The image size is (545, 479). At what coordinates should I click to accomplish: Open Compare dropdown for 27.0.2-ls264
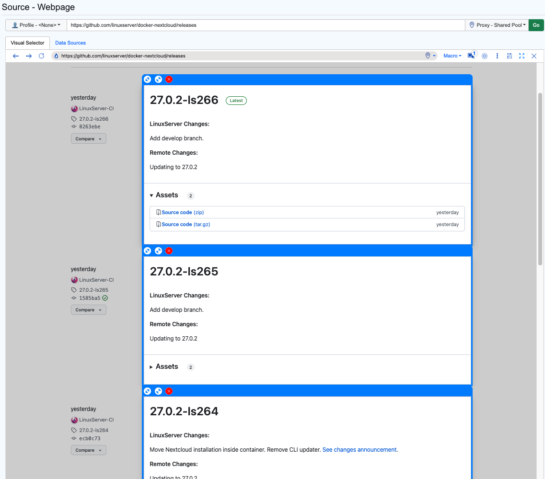89,450
